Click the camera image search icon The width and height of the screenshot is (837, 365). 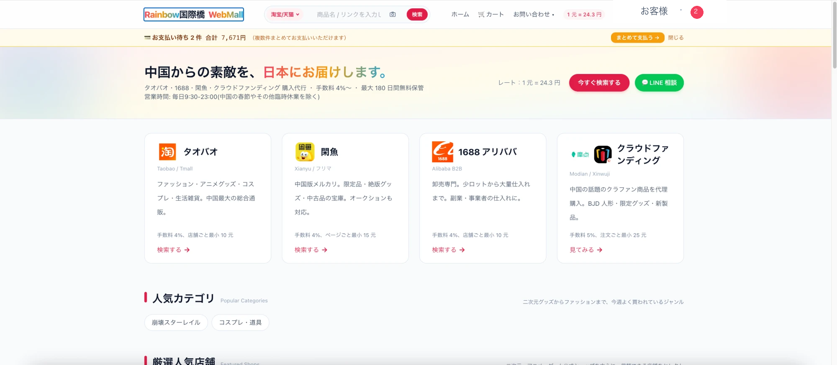[393, 15]
